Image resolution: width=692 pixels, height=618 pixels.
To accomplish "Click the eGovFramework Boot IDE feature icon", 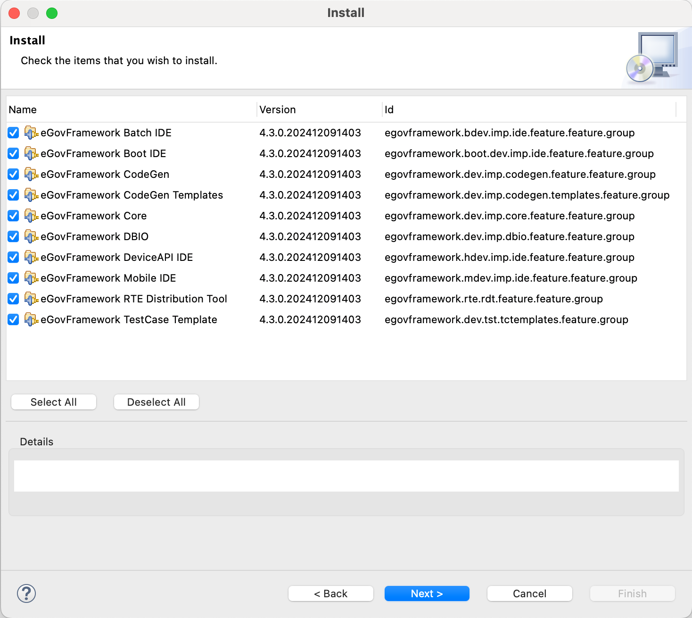I will click(x=31, y=154).
